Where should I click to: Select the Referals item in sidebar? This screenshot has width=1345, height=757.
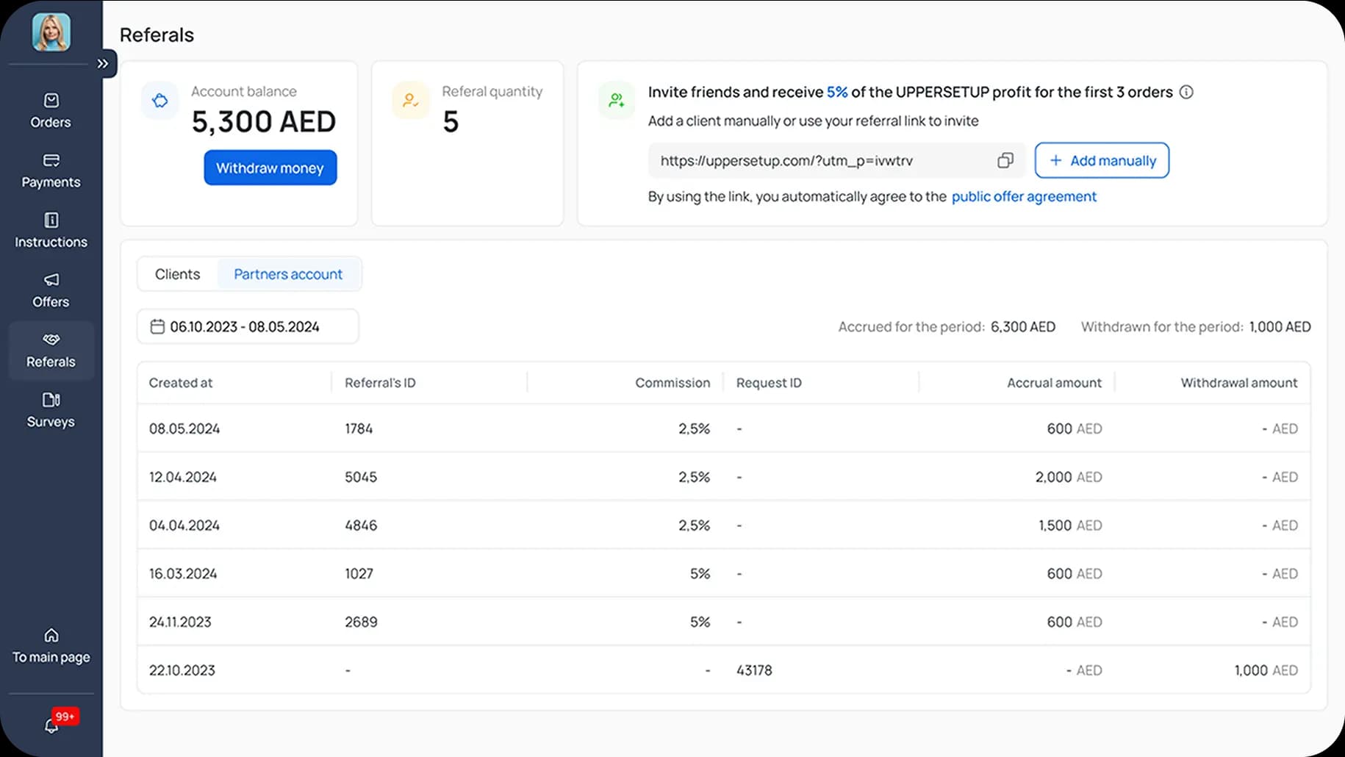(x=51, y=351)
